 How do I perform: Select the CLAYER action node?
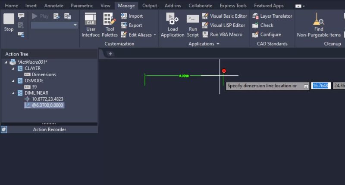point(32,68)
